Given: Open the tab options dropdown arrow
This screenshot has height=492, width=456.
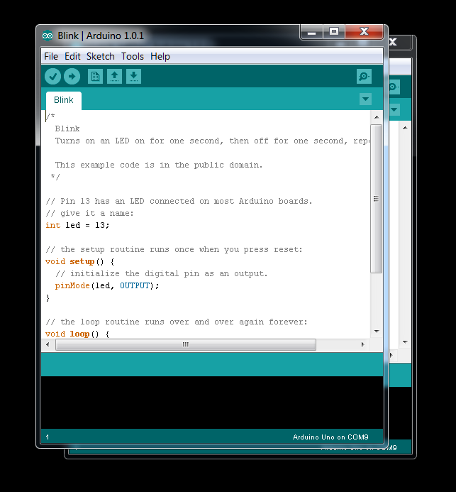Looking at the screenshot, I should [x=365, y=99].
